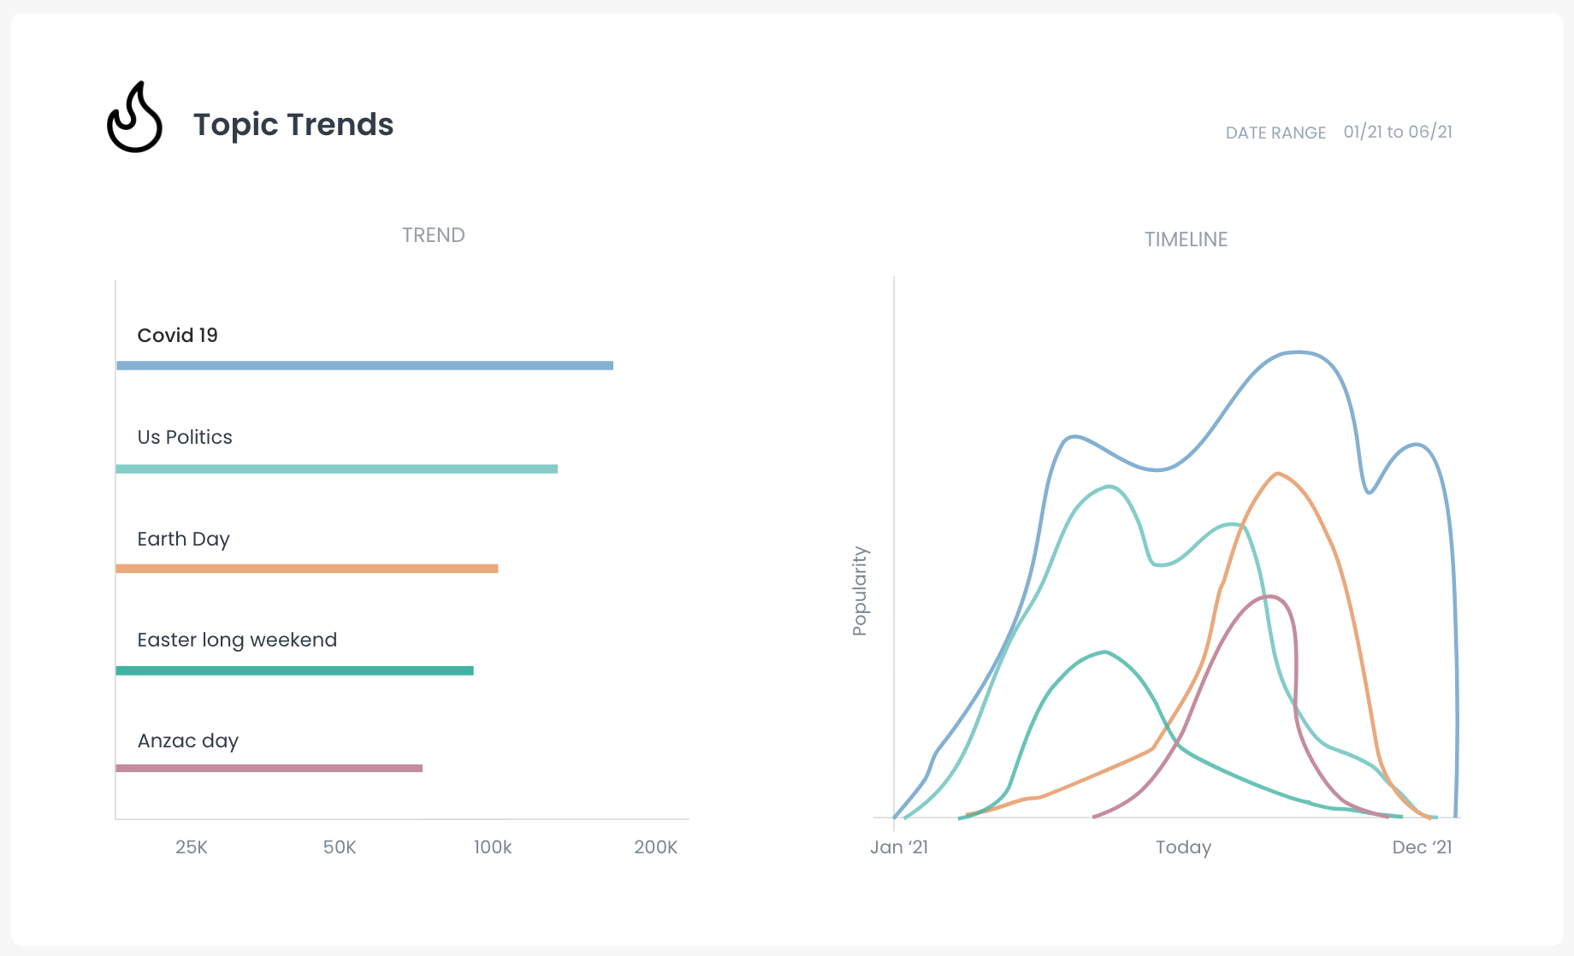Click the 100k tick on trend axis
1574x956 pixels.
click(493, 847)
